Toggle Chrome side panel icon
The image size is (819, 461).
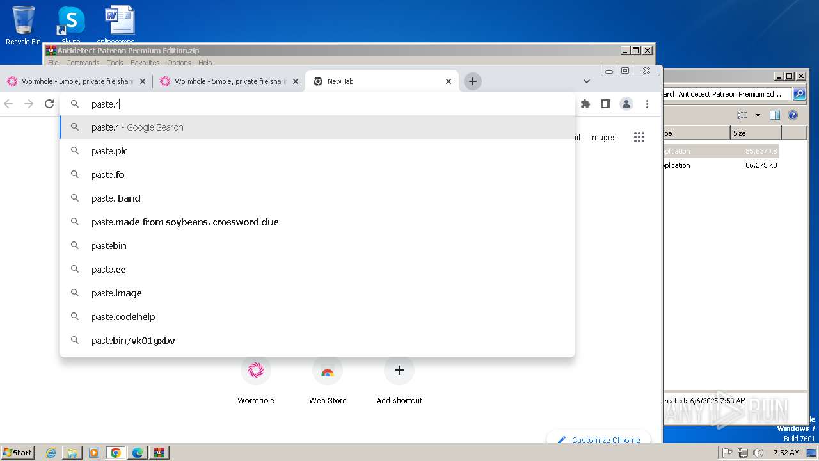(606, 104)
